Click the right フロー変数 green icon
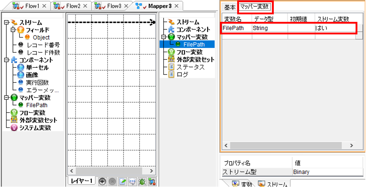366x187 pixels. [172, 52]
